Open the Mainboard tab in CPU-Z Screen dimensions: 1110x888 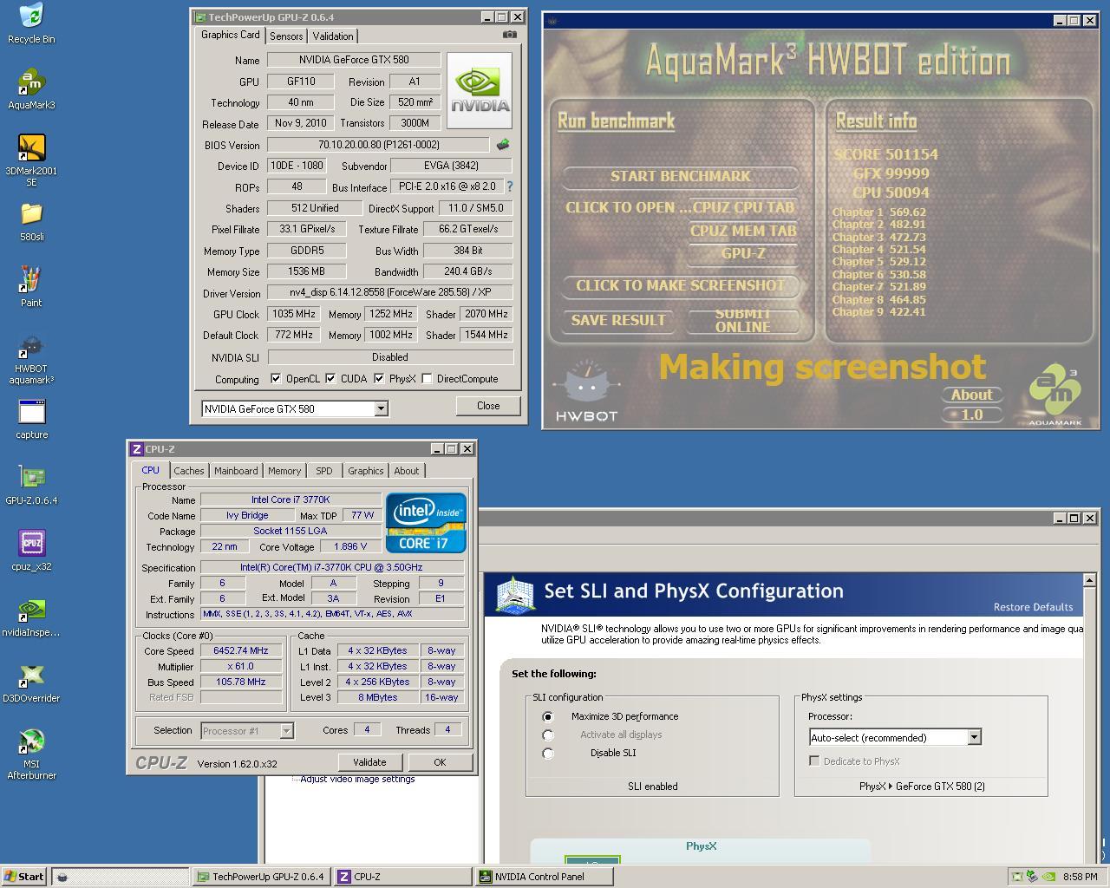click(x=236, y=471)
